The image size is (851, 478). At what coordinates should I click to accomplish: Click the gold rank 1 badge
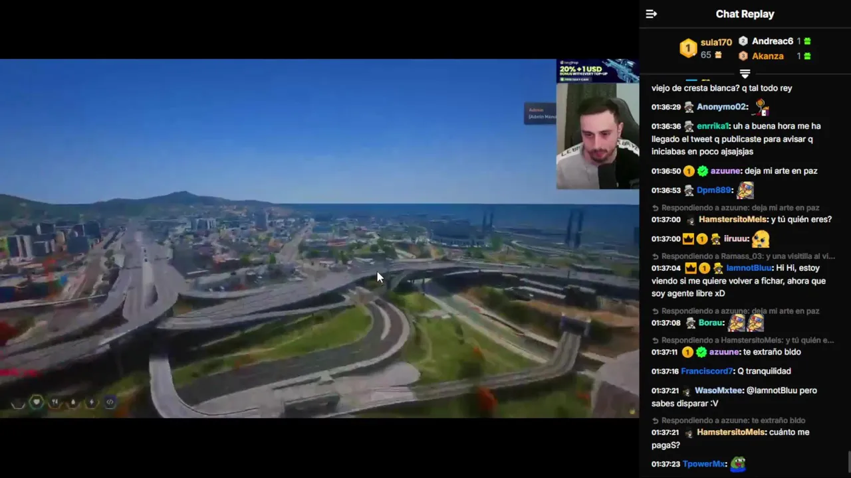688,48
